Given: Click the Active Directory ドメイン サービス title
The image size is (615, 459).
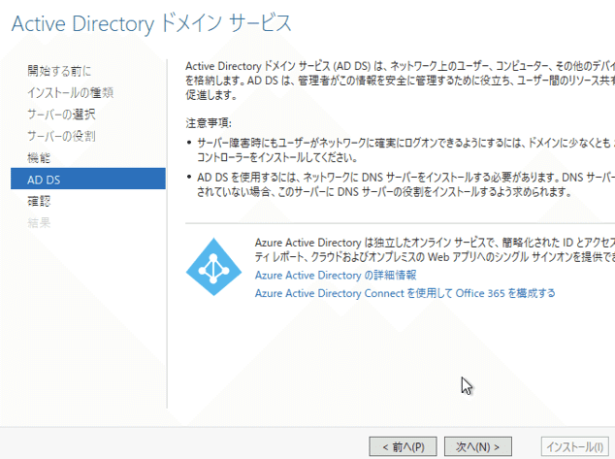Looking at the screenshot, I should [151, 23].
